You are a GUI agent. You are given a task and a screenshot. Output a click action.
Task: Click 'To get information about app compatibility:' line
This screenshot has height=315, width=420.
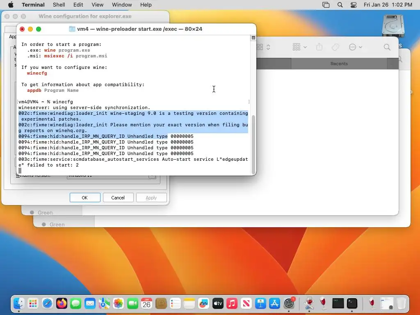click(83, 84)
